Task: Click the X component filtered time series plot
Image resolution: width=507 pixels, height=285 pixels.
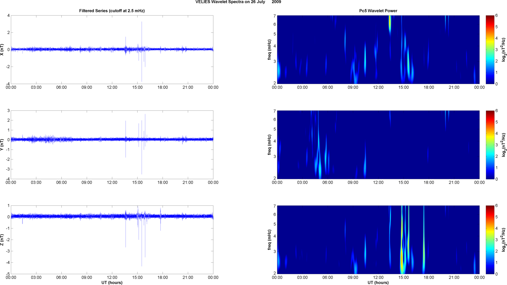Action: (112, 50)
